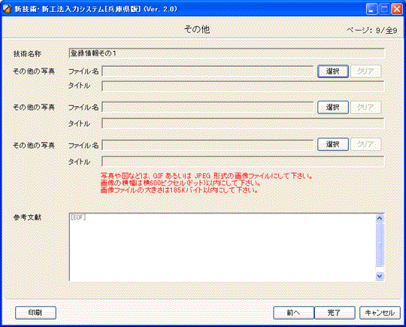Screen dimensions: 406x327
Task: Click 選択 button for third その他の写真
Action: pyautogui.click(x=333, y=144)
